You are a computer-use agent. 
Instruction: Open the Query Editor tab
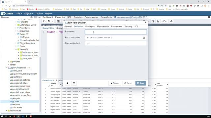(x=48, y=28)
